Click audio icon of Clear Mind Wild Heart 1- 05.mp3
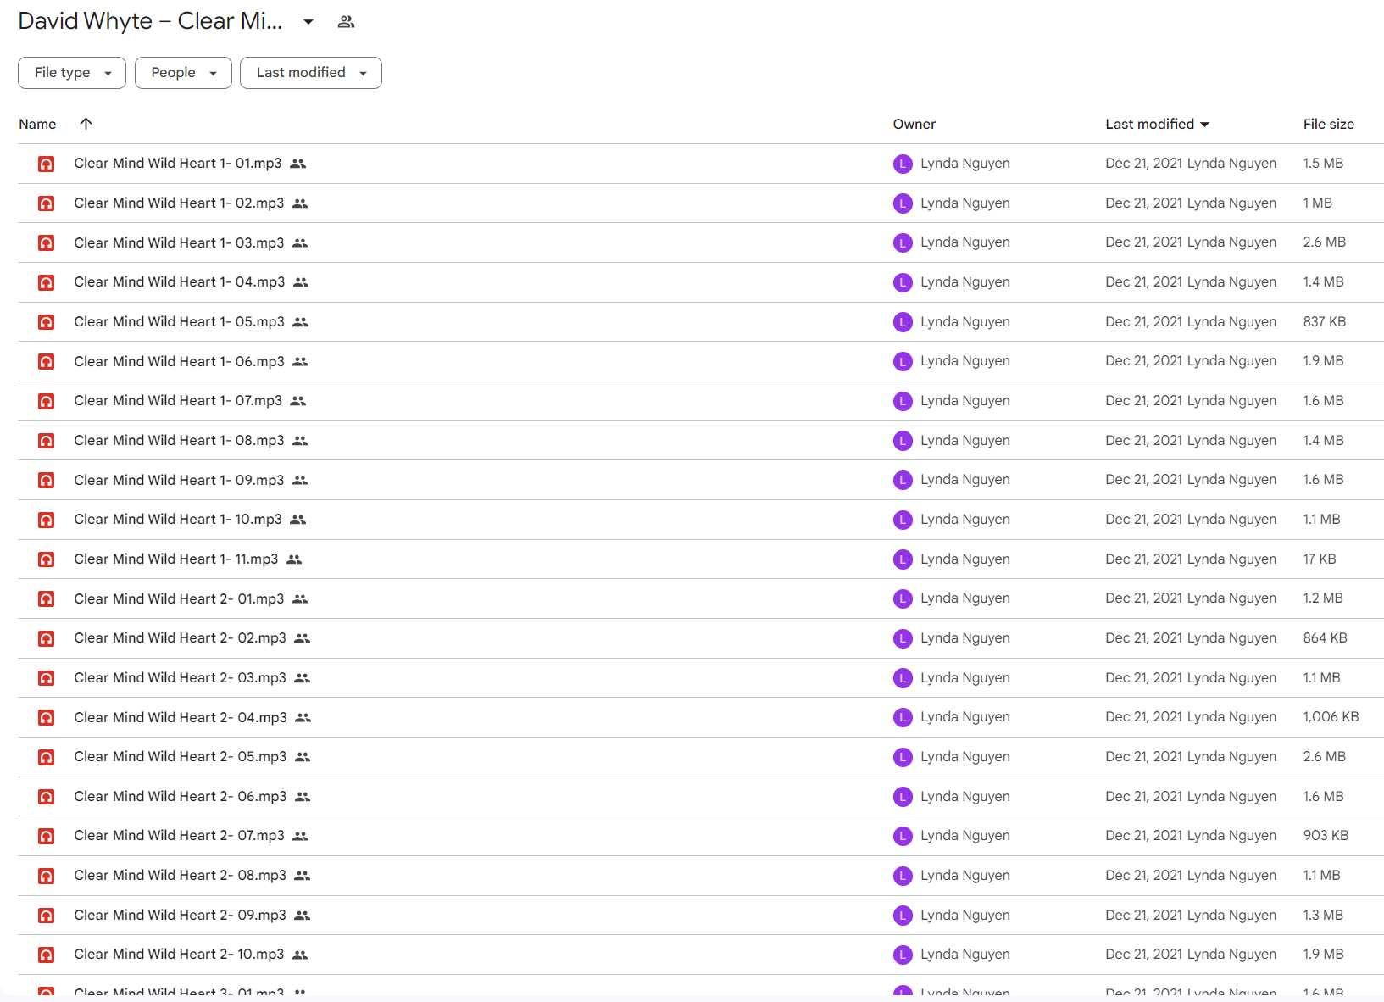The width and height of the screenshot is (1384, 1002). point(47,322)
